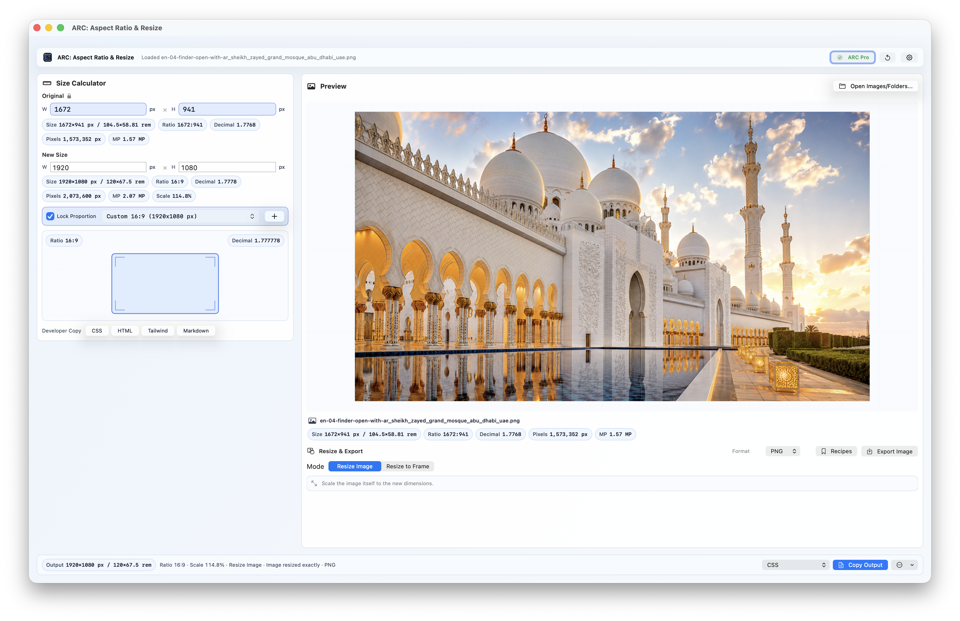Click the 'Decimal 1.7768' chip below preview

pos(500,434)
